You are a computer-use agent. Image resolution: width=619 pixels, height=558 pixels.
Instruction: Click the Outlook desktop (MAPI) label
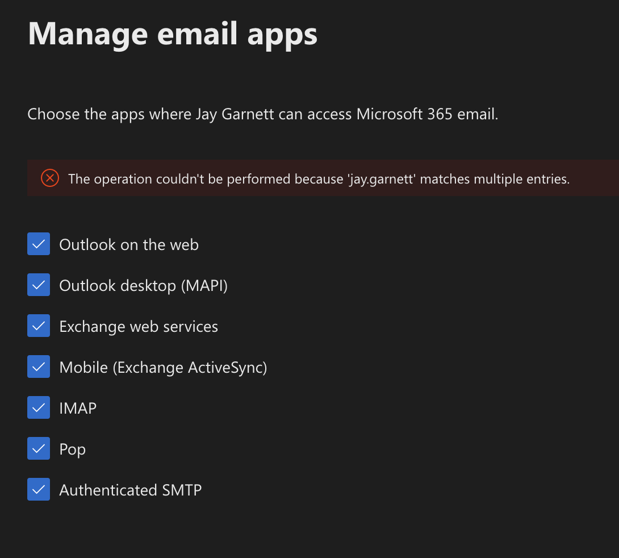pos(143,285)
